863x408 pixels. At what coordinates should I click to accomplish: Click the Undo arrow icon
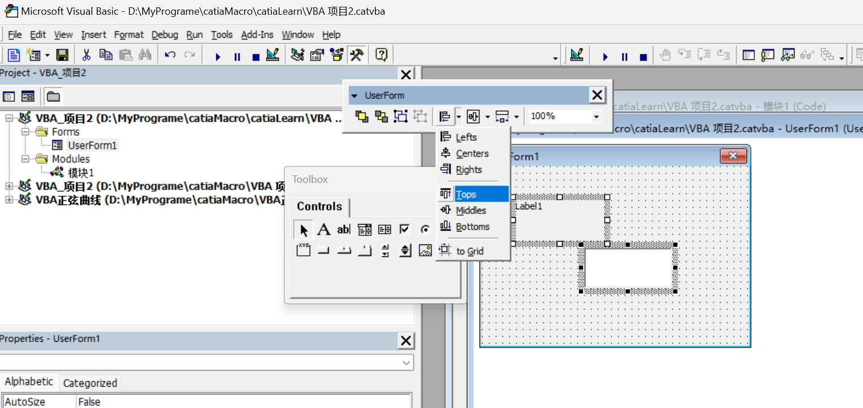tap(170, 55)
